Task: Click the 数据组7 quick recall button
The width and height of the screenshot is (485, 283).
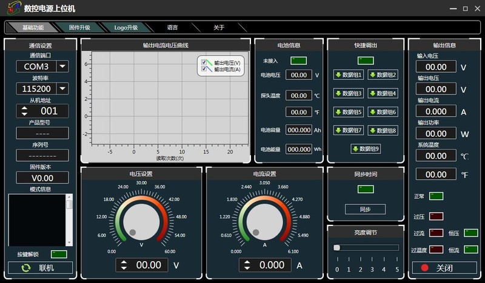Action: [348, 130]
